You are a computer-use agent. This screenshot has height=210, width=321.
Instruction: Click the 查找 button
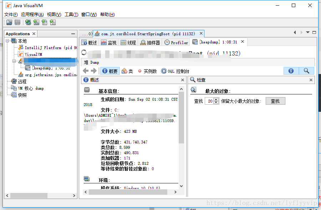(x=275, y=101)
